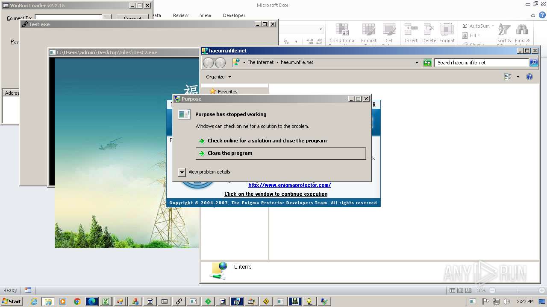
Task: Click Excel ribbon Insert cells icon
Action: click(x=411, y=29)
